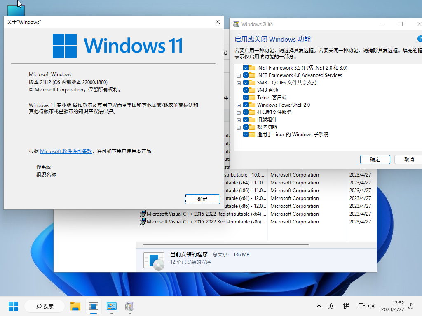Expand the SMB 1.0/CIFS 文件共享支持 node
Viewport: 422px width, 316px height.
tap(239, 83)
